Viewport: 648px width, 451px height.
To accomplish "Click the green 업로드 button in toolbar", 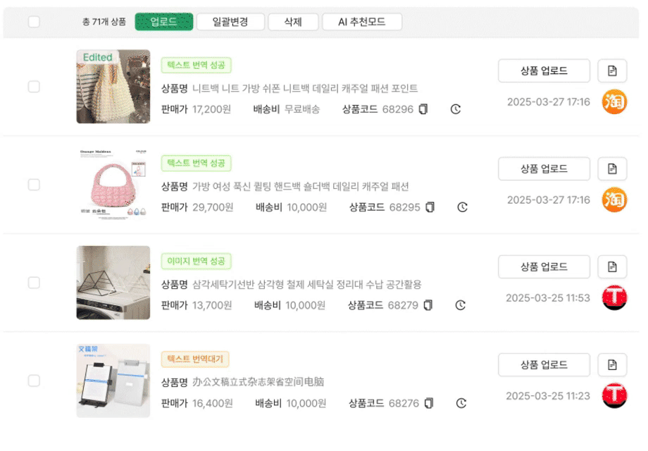I will (x=163, y=22).
